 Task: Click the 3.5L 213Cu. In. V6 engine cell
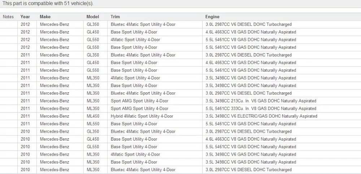282,101
